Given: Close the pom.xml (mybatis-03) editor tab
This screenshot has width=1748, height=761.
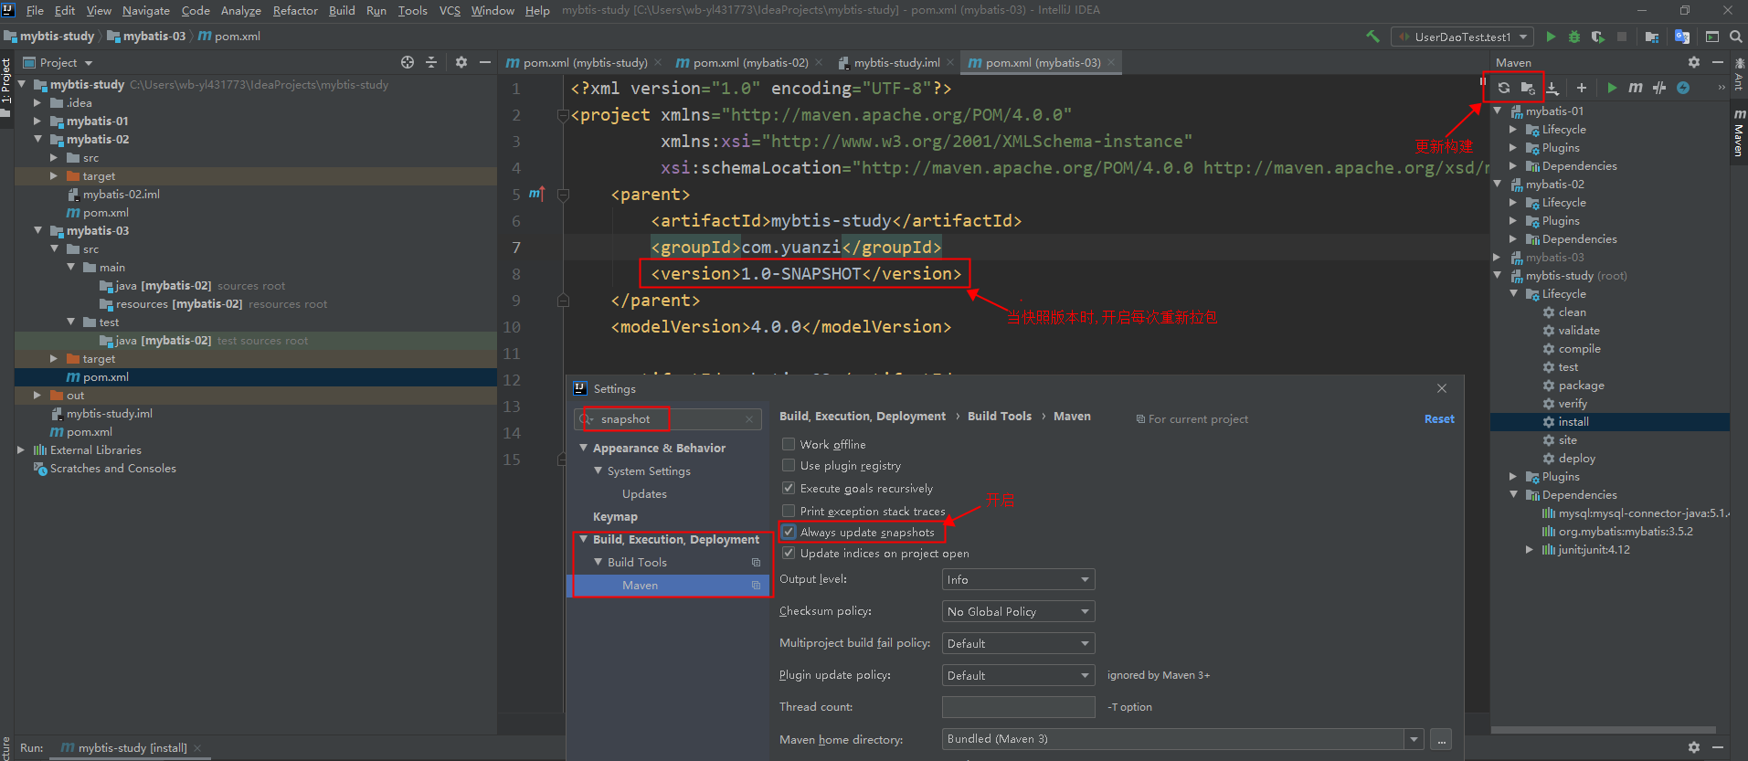Looking at the screenshot, I should pos(1111,62).
